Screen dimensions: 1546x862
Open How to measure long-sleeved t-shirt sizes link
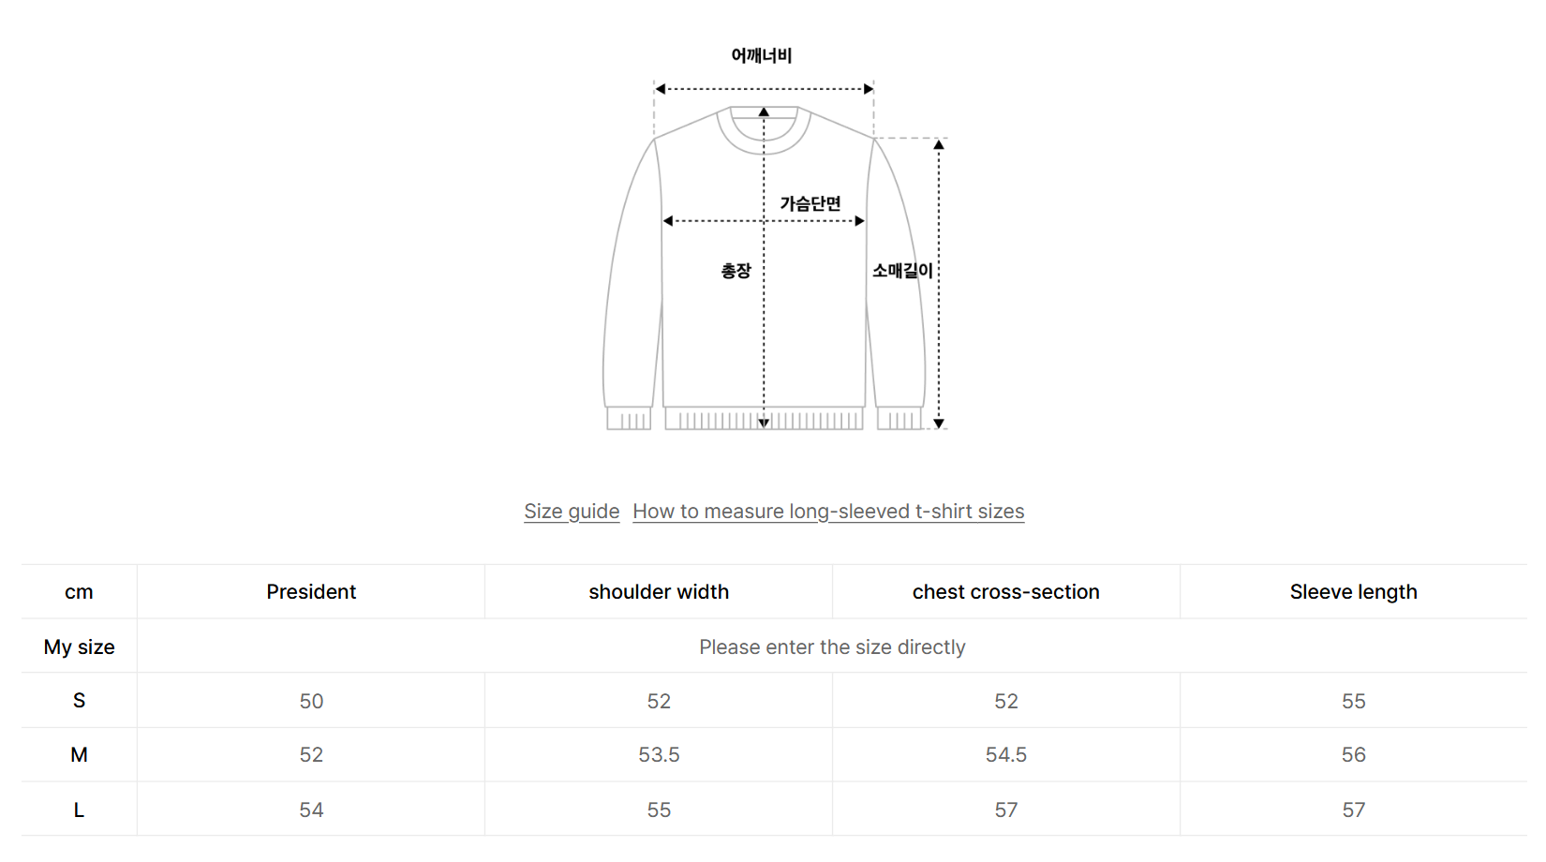pyautogui.click(x=828, y=512)
